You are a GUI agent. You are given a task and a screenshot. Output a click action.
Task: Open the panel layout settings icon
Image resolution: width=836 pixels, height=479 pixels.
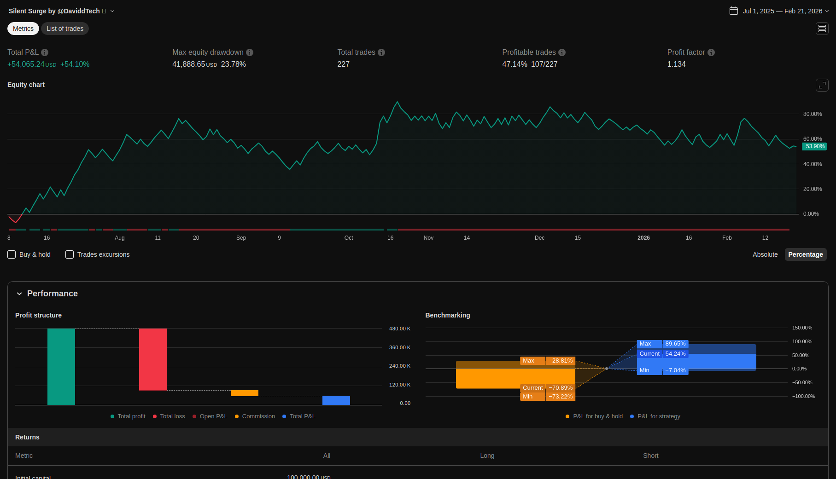822,29
